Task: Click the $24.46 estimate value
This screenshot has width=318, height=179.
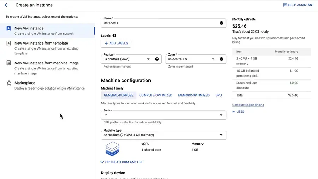Action: tap(293, 59)
